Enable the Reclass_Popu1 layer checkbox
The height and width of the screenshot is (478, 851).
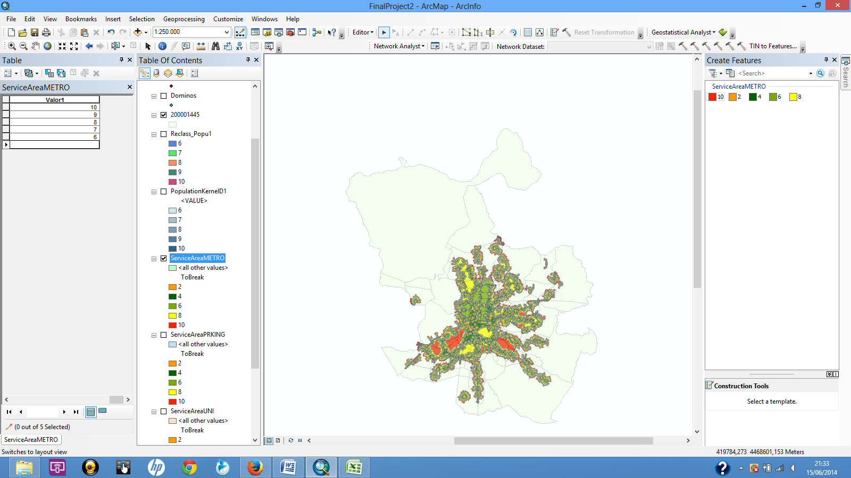click(x=164, y=134)
